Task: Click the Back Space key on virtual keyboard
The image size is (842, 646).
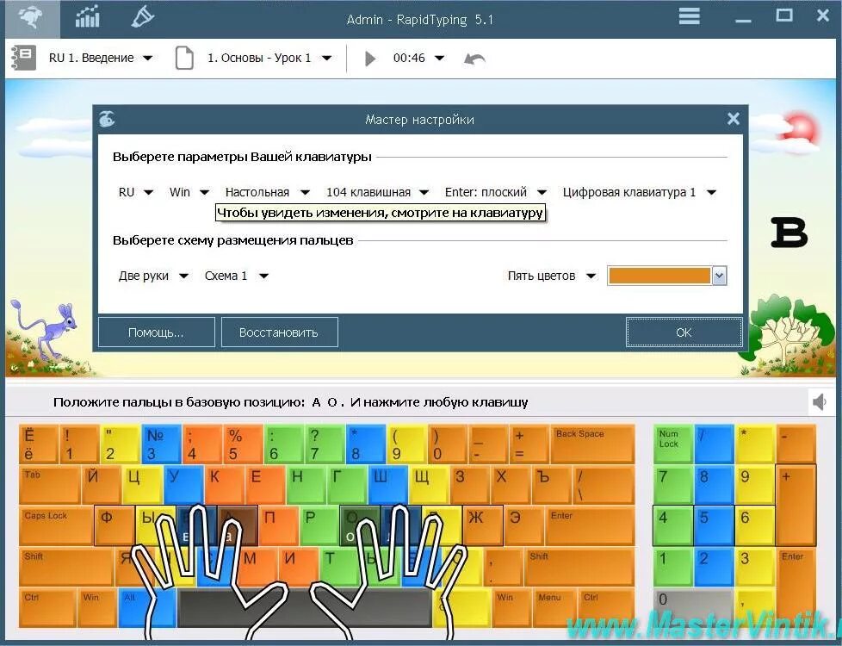Action: coord(592,444)
